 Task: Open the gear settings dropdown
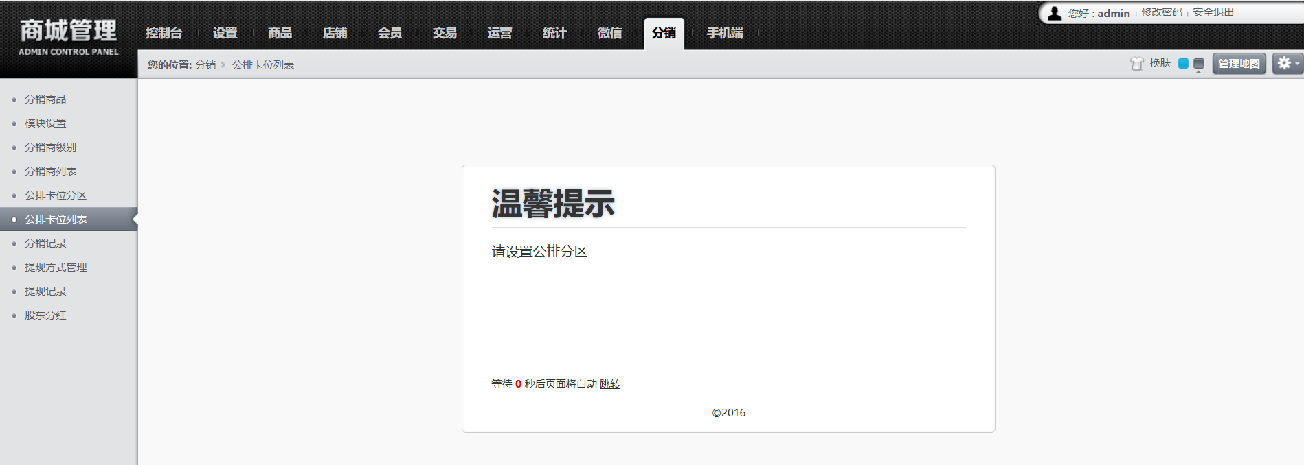pyautogui.click(x=1287, y=63)
